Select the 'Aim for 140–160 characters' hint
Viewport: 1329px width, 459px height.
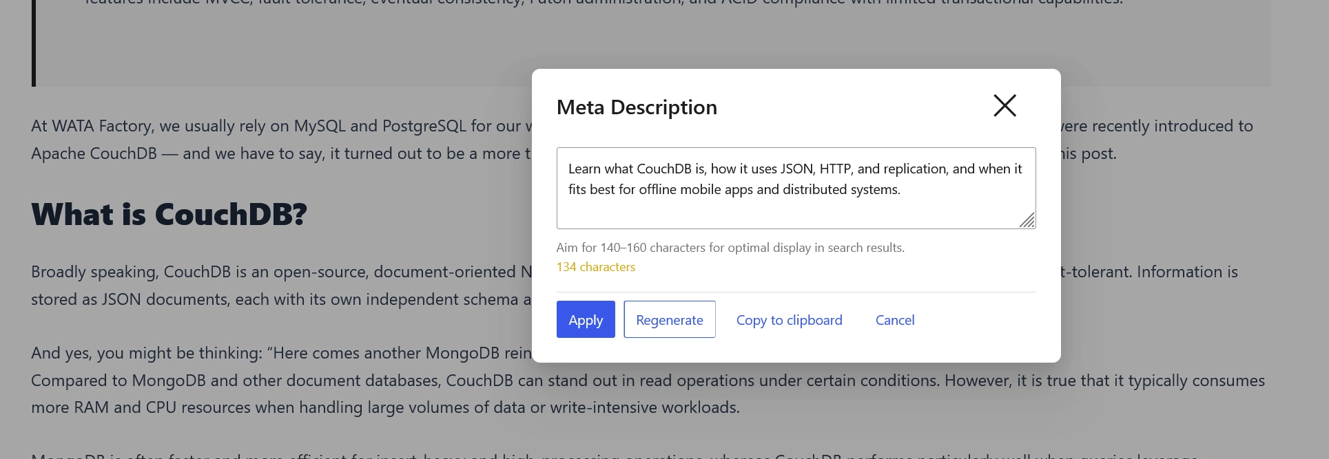[730, 248]
